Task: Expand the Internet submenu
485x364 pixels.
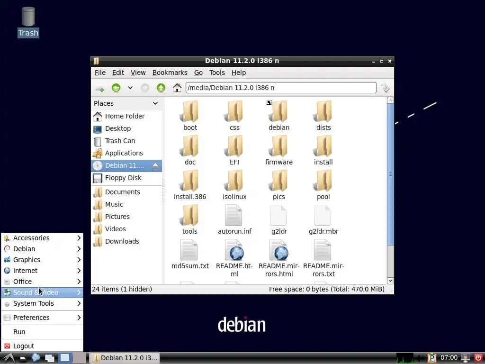Action: (x=42, y=271)
